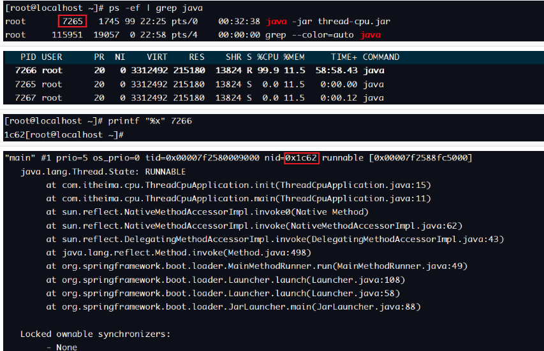This screenshot has height=351, width=544.
Task: Select thread 7267 in the top list
Action: coord(26,98)
